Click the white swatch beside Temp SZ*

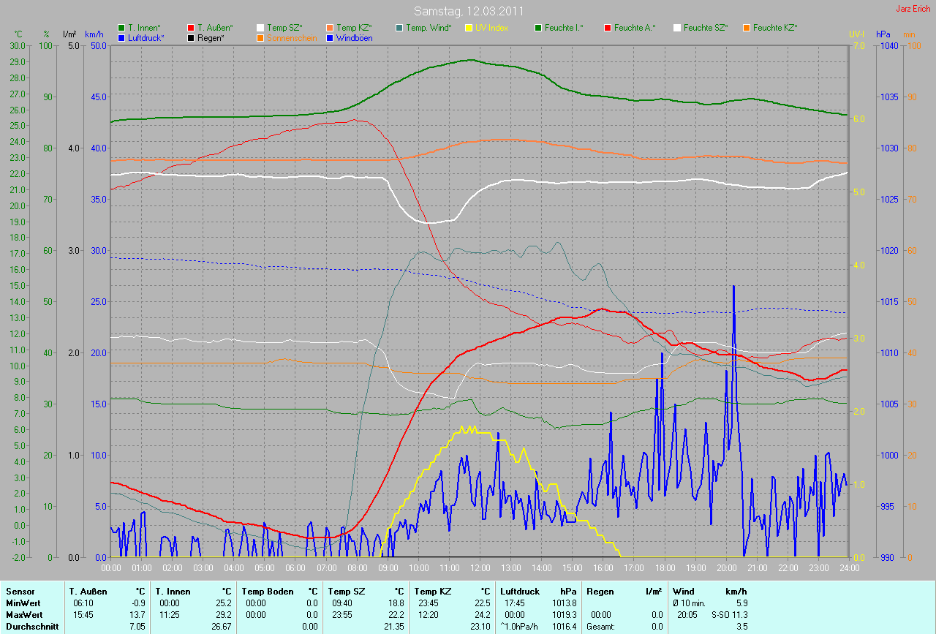point(260,28)
